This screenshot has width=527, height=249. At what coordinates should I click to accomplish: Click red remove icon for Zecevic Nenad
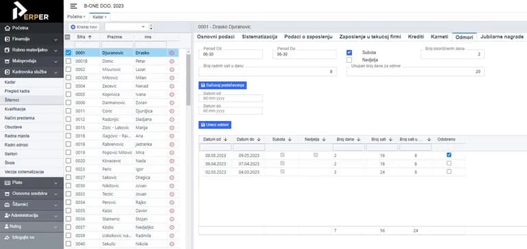[172, 86]
